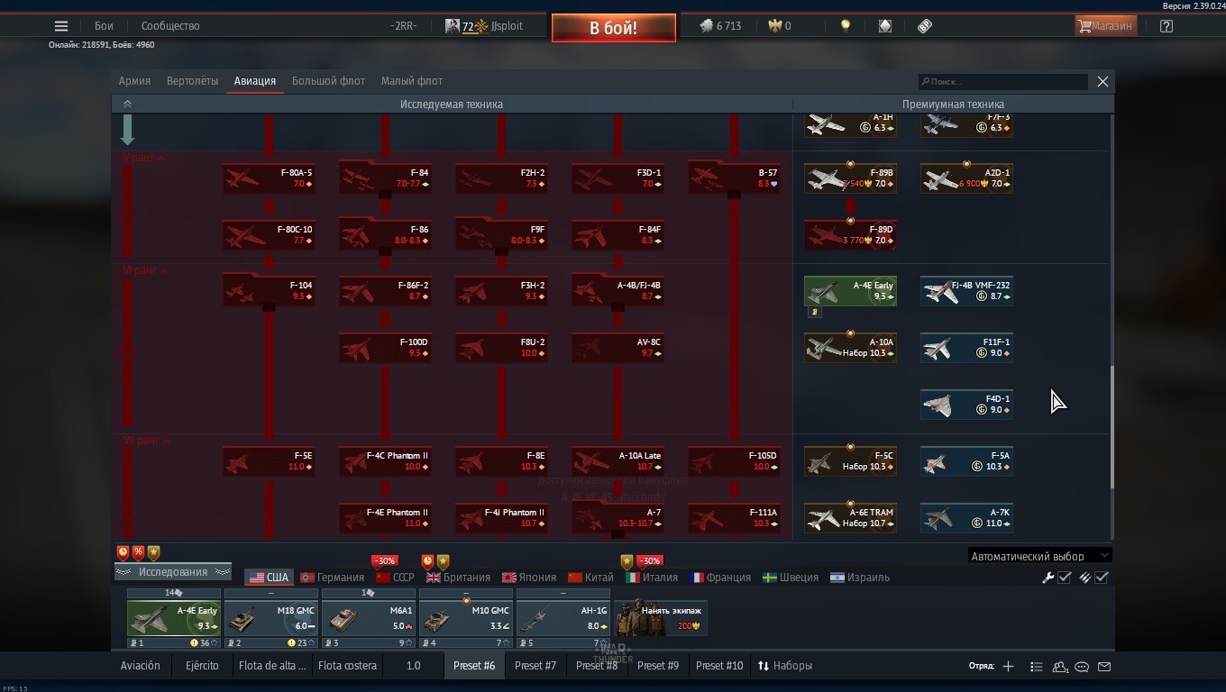
Task: Select the Япония nation tab
Action: pyautogui.click(x=529, y=578)
